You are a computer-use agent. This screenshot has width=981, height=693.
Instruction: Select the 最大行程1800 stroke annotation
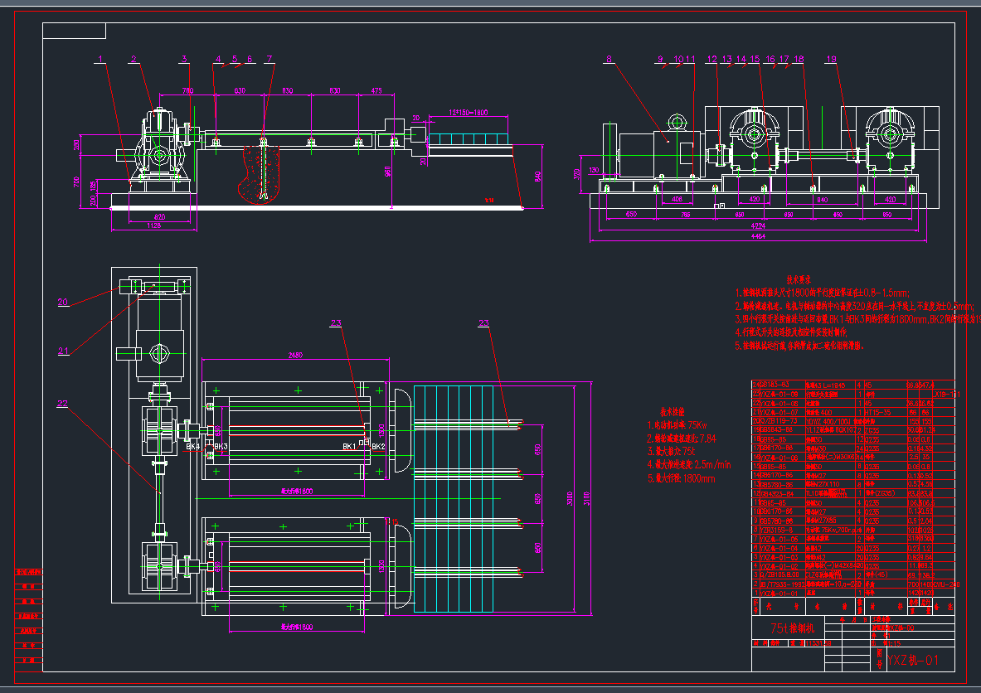[297, 491]
